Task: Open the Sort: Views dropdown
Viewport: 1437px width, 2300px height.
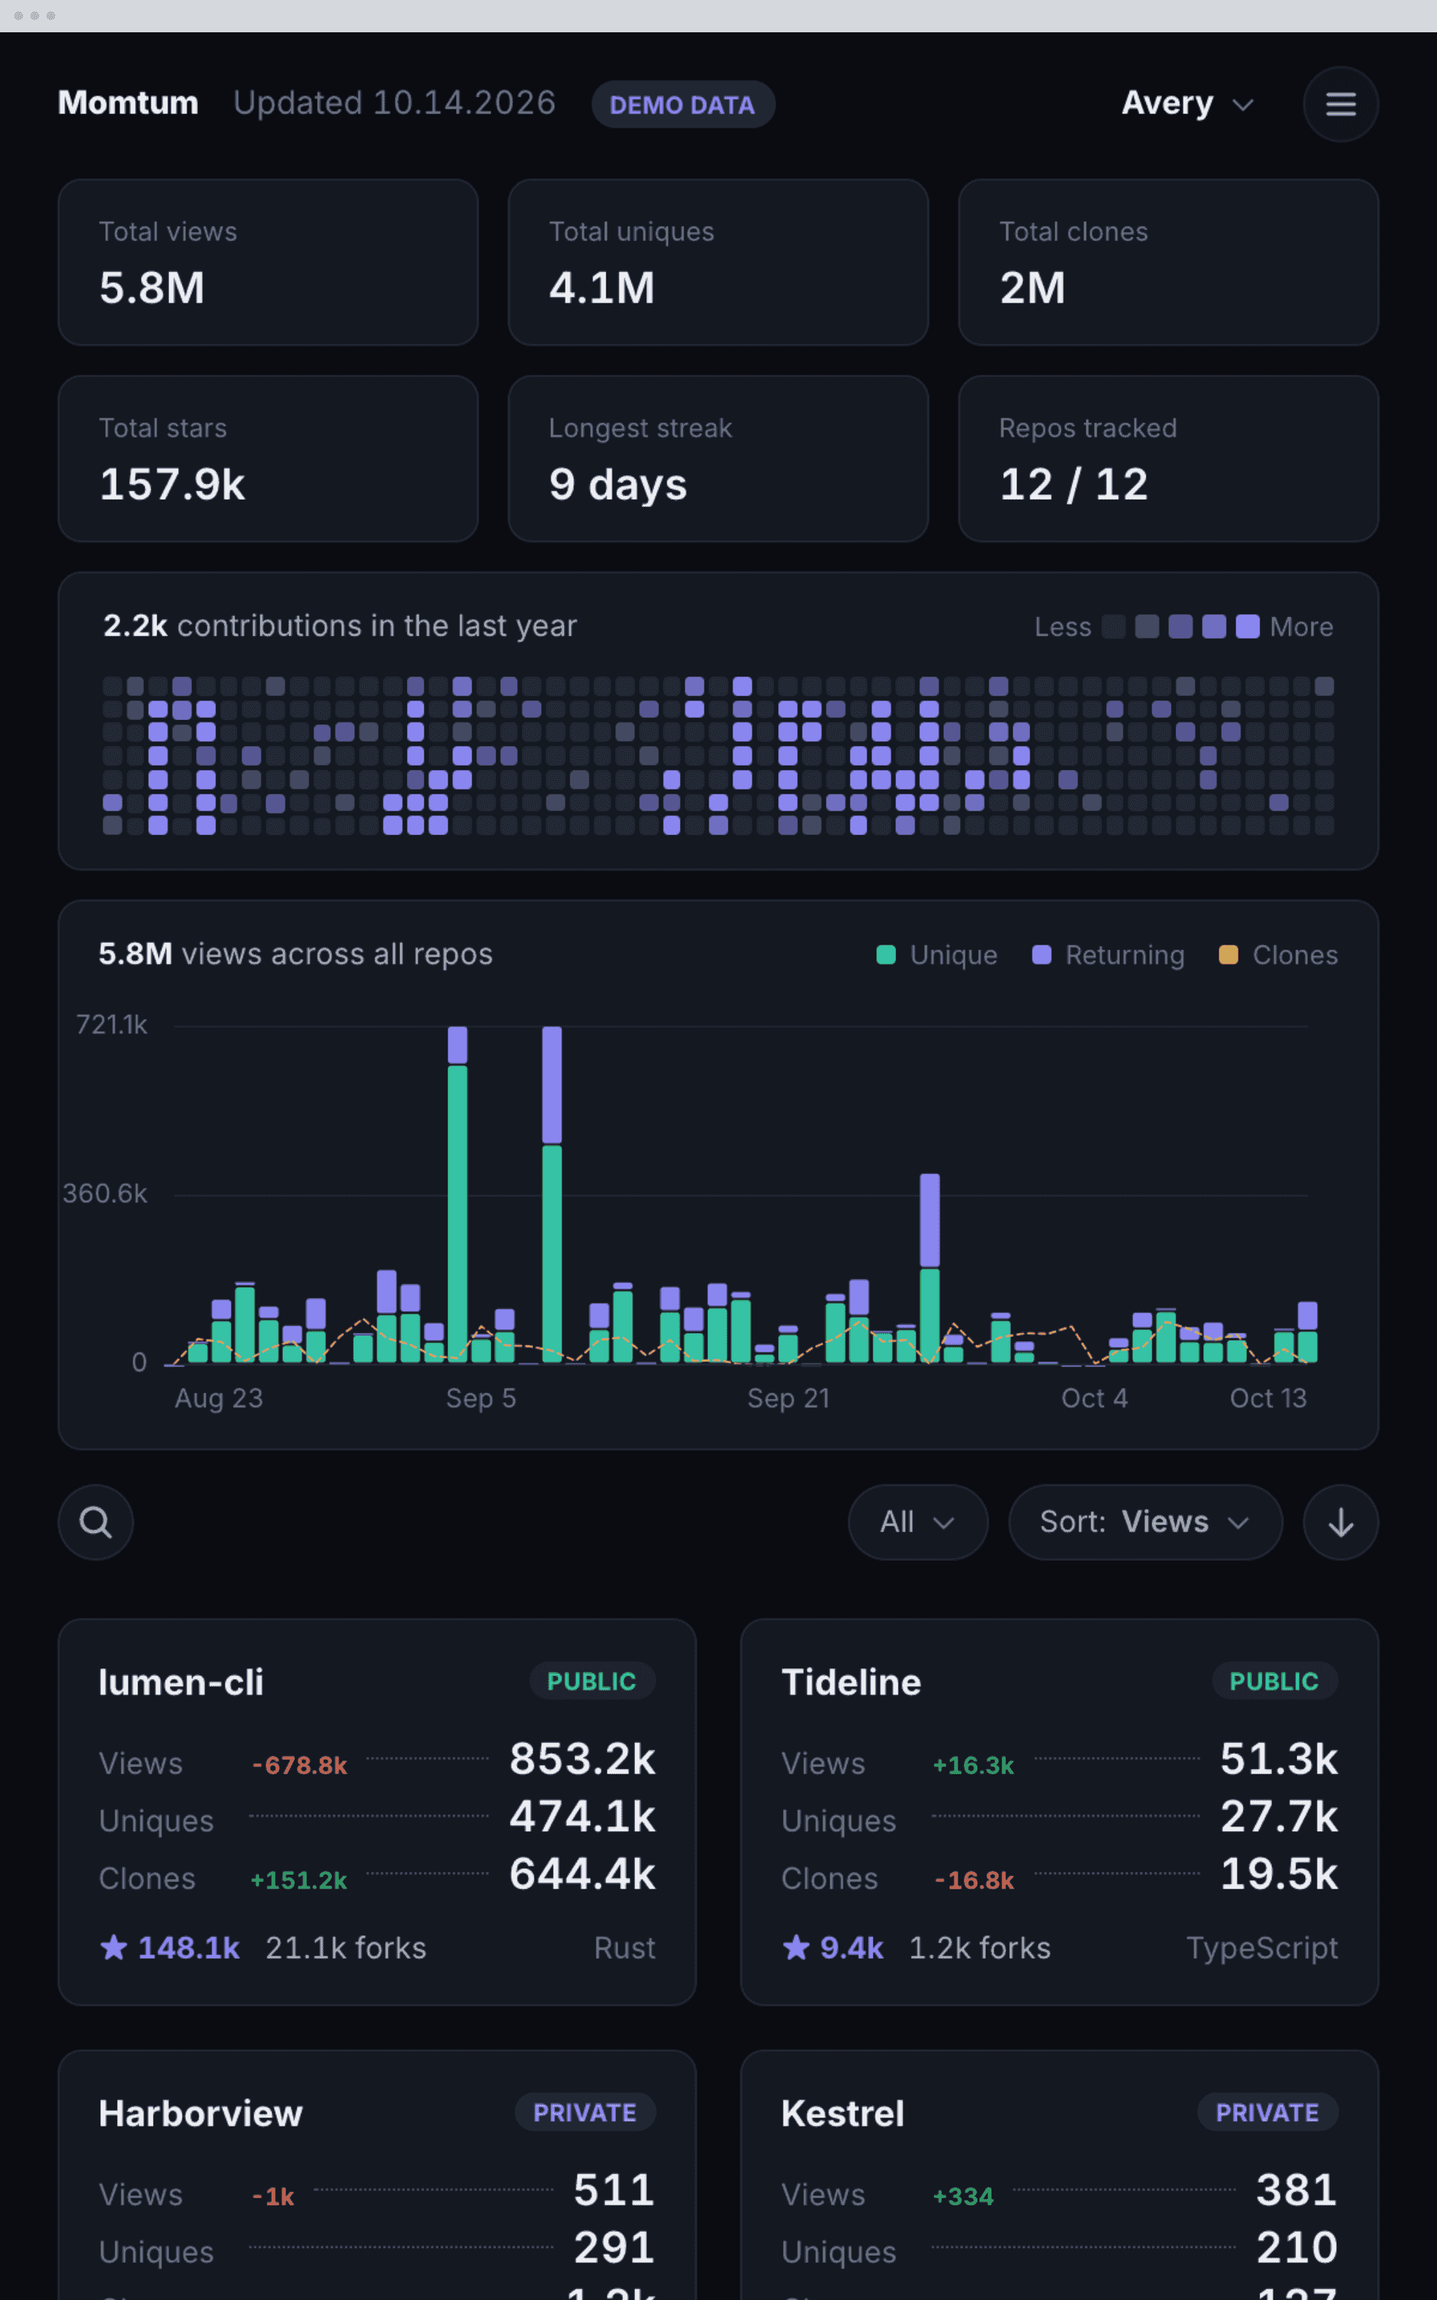Action: coord(1145,1522)
